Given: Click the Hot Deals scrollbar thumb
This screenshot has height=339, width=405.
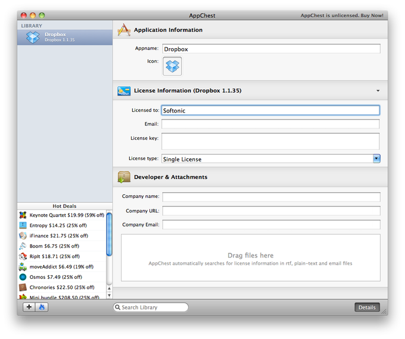Looking at the screenshot, I should (109, 234).
